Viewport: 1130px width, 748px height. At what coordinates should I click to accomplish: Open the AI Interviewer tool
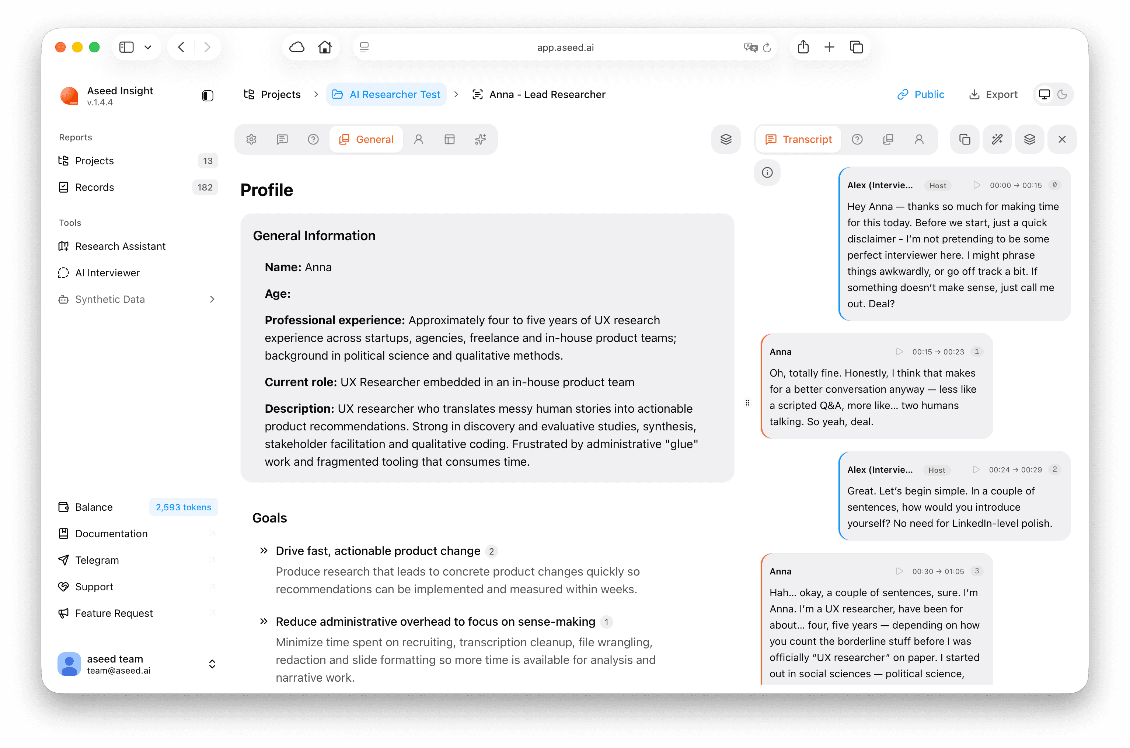107,272
